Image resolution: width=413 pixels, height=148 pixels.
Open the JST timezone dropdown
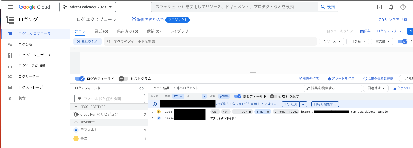[178, 96]
